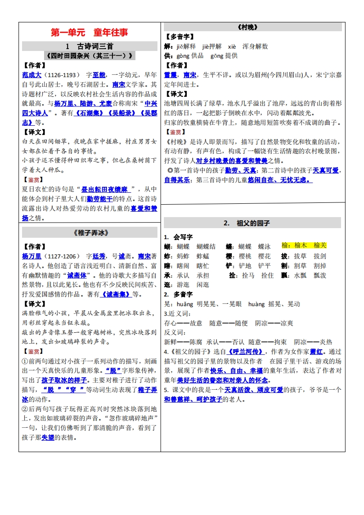The height and width of the screenshot is (515, 364).
Task: Select the underlined 《呼兰河传》 title
Action: pyautogui.click(x=246, y=352)
